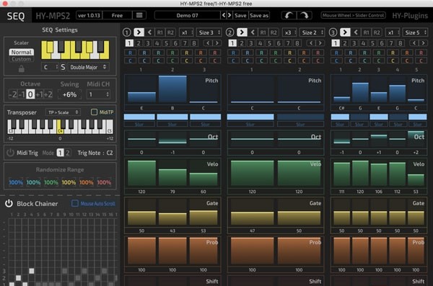Select Midi Trig Mode 1
The width and height of the screenshot is (433, 286).
click(x=60, y=153)
